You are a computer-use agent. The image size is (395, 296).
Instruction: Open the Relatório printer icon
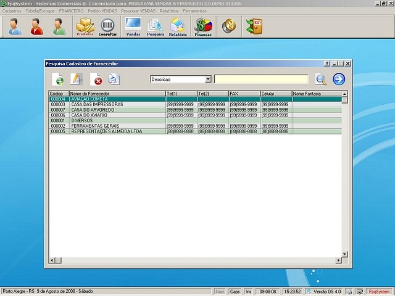pos(178,27)
